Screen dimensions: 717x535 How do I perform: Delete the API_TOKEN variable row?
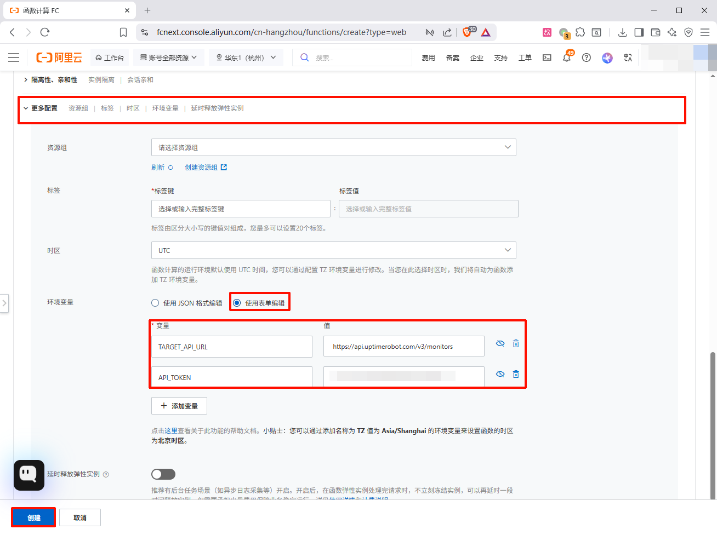point(515,374)
